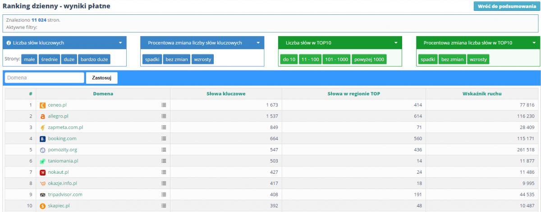This screenshot has width=541, height=212.
Task: Open the taniomania.pl domain link
Action: pyautogui.click(x=63, y=161)
